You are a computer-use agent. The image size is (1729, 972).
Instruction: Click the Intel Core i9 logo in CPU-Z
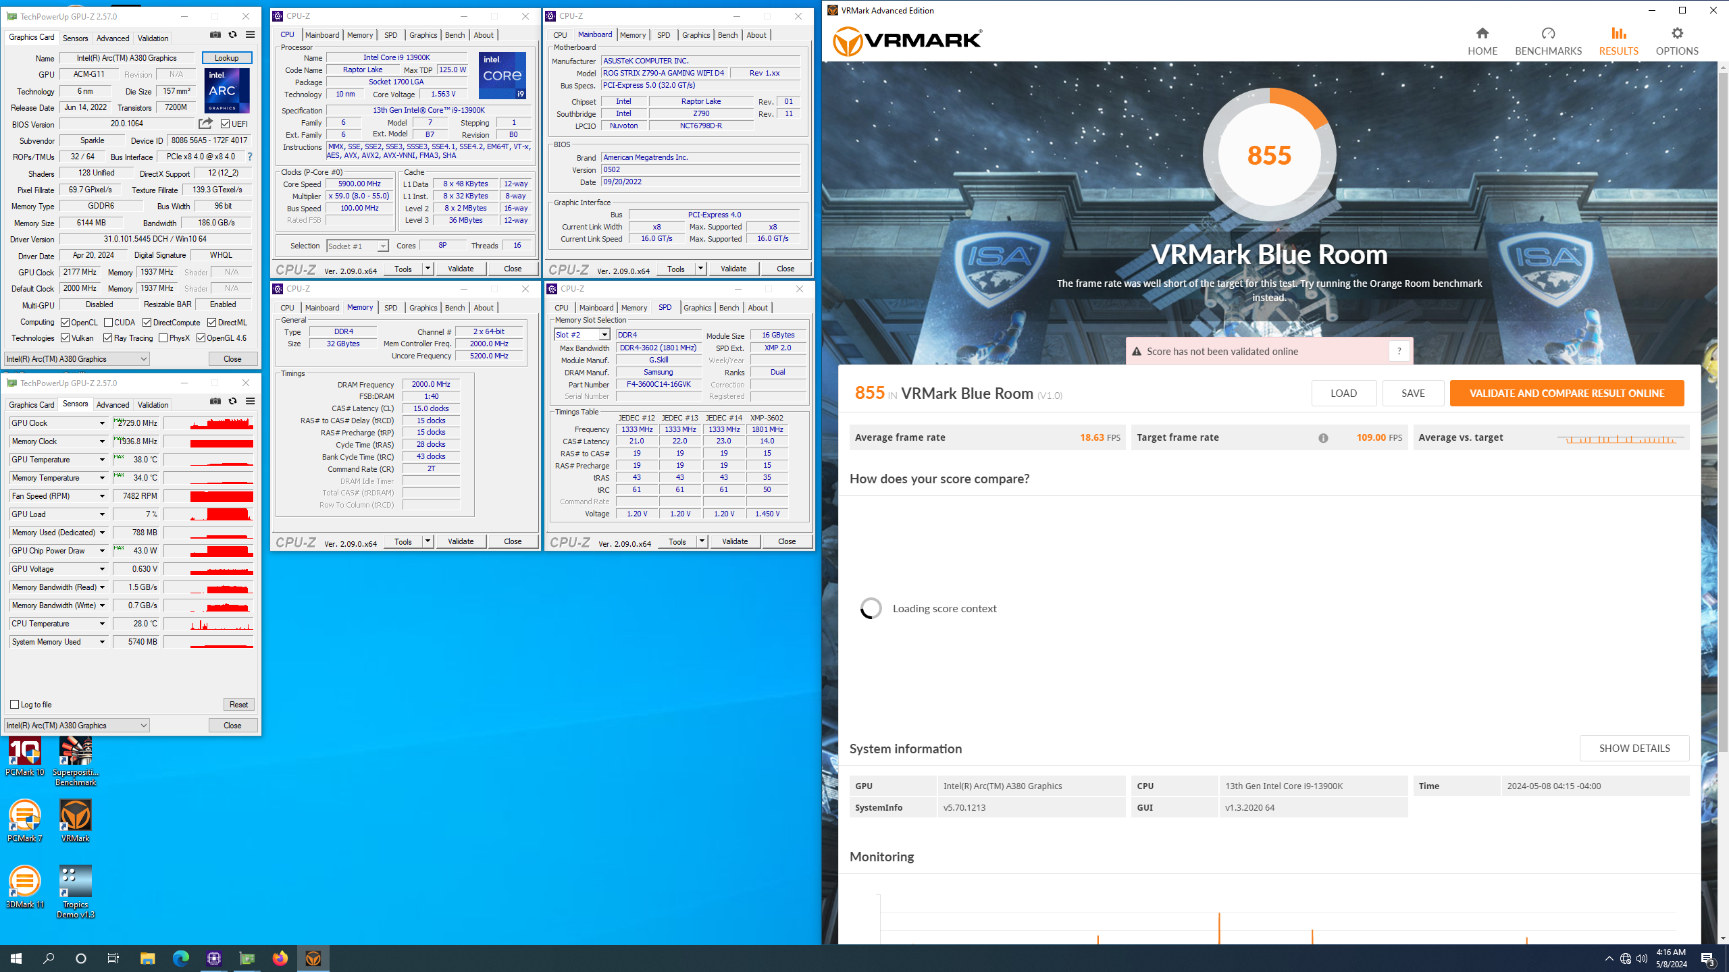click(x=502, y=76)
